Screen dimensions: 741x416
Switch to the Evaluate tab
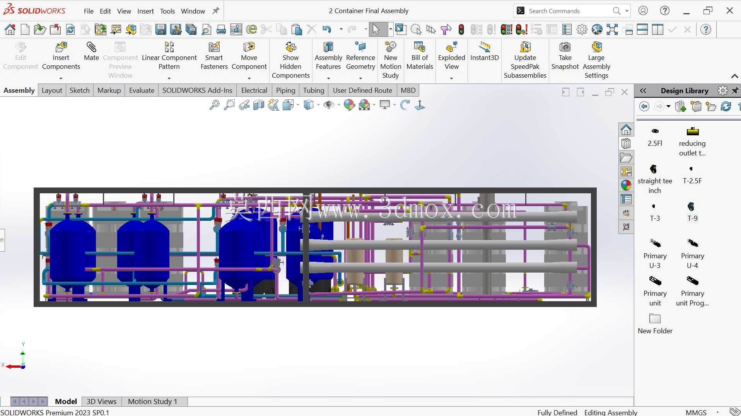[x=142, y=90]
